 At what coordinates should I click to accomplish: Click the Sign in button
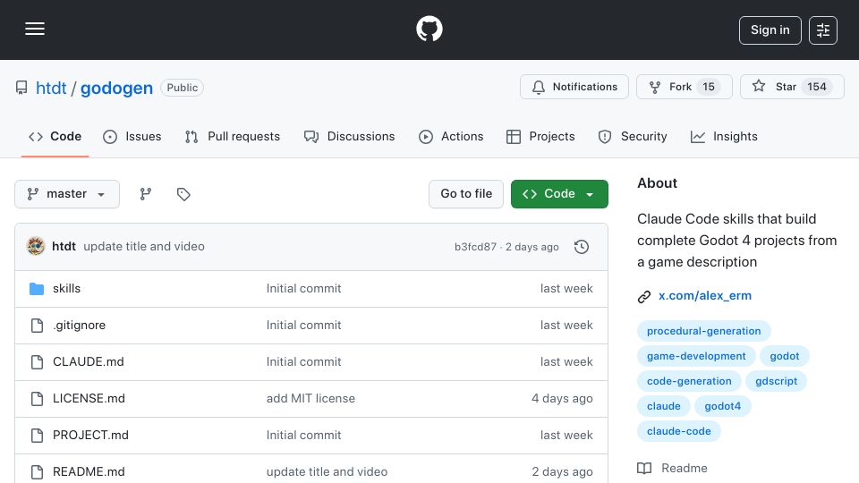tap(770, 30)
